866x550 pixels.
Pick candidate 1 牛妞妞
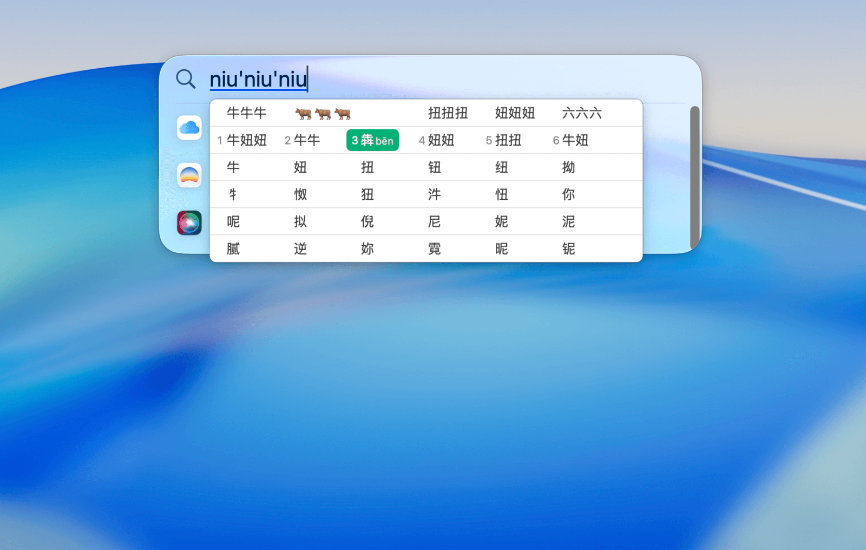pyautogui.click(x=242, y=140)
